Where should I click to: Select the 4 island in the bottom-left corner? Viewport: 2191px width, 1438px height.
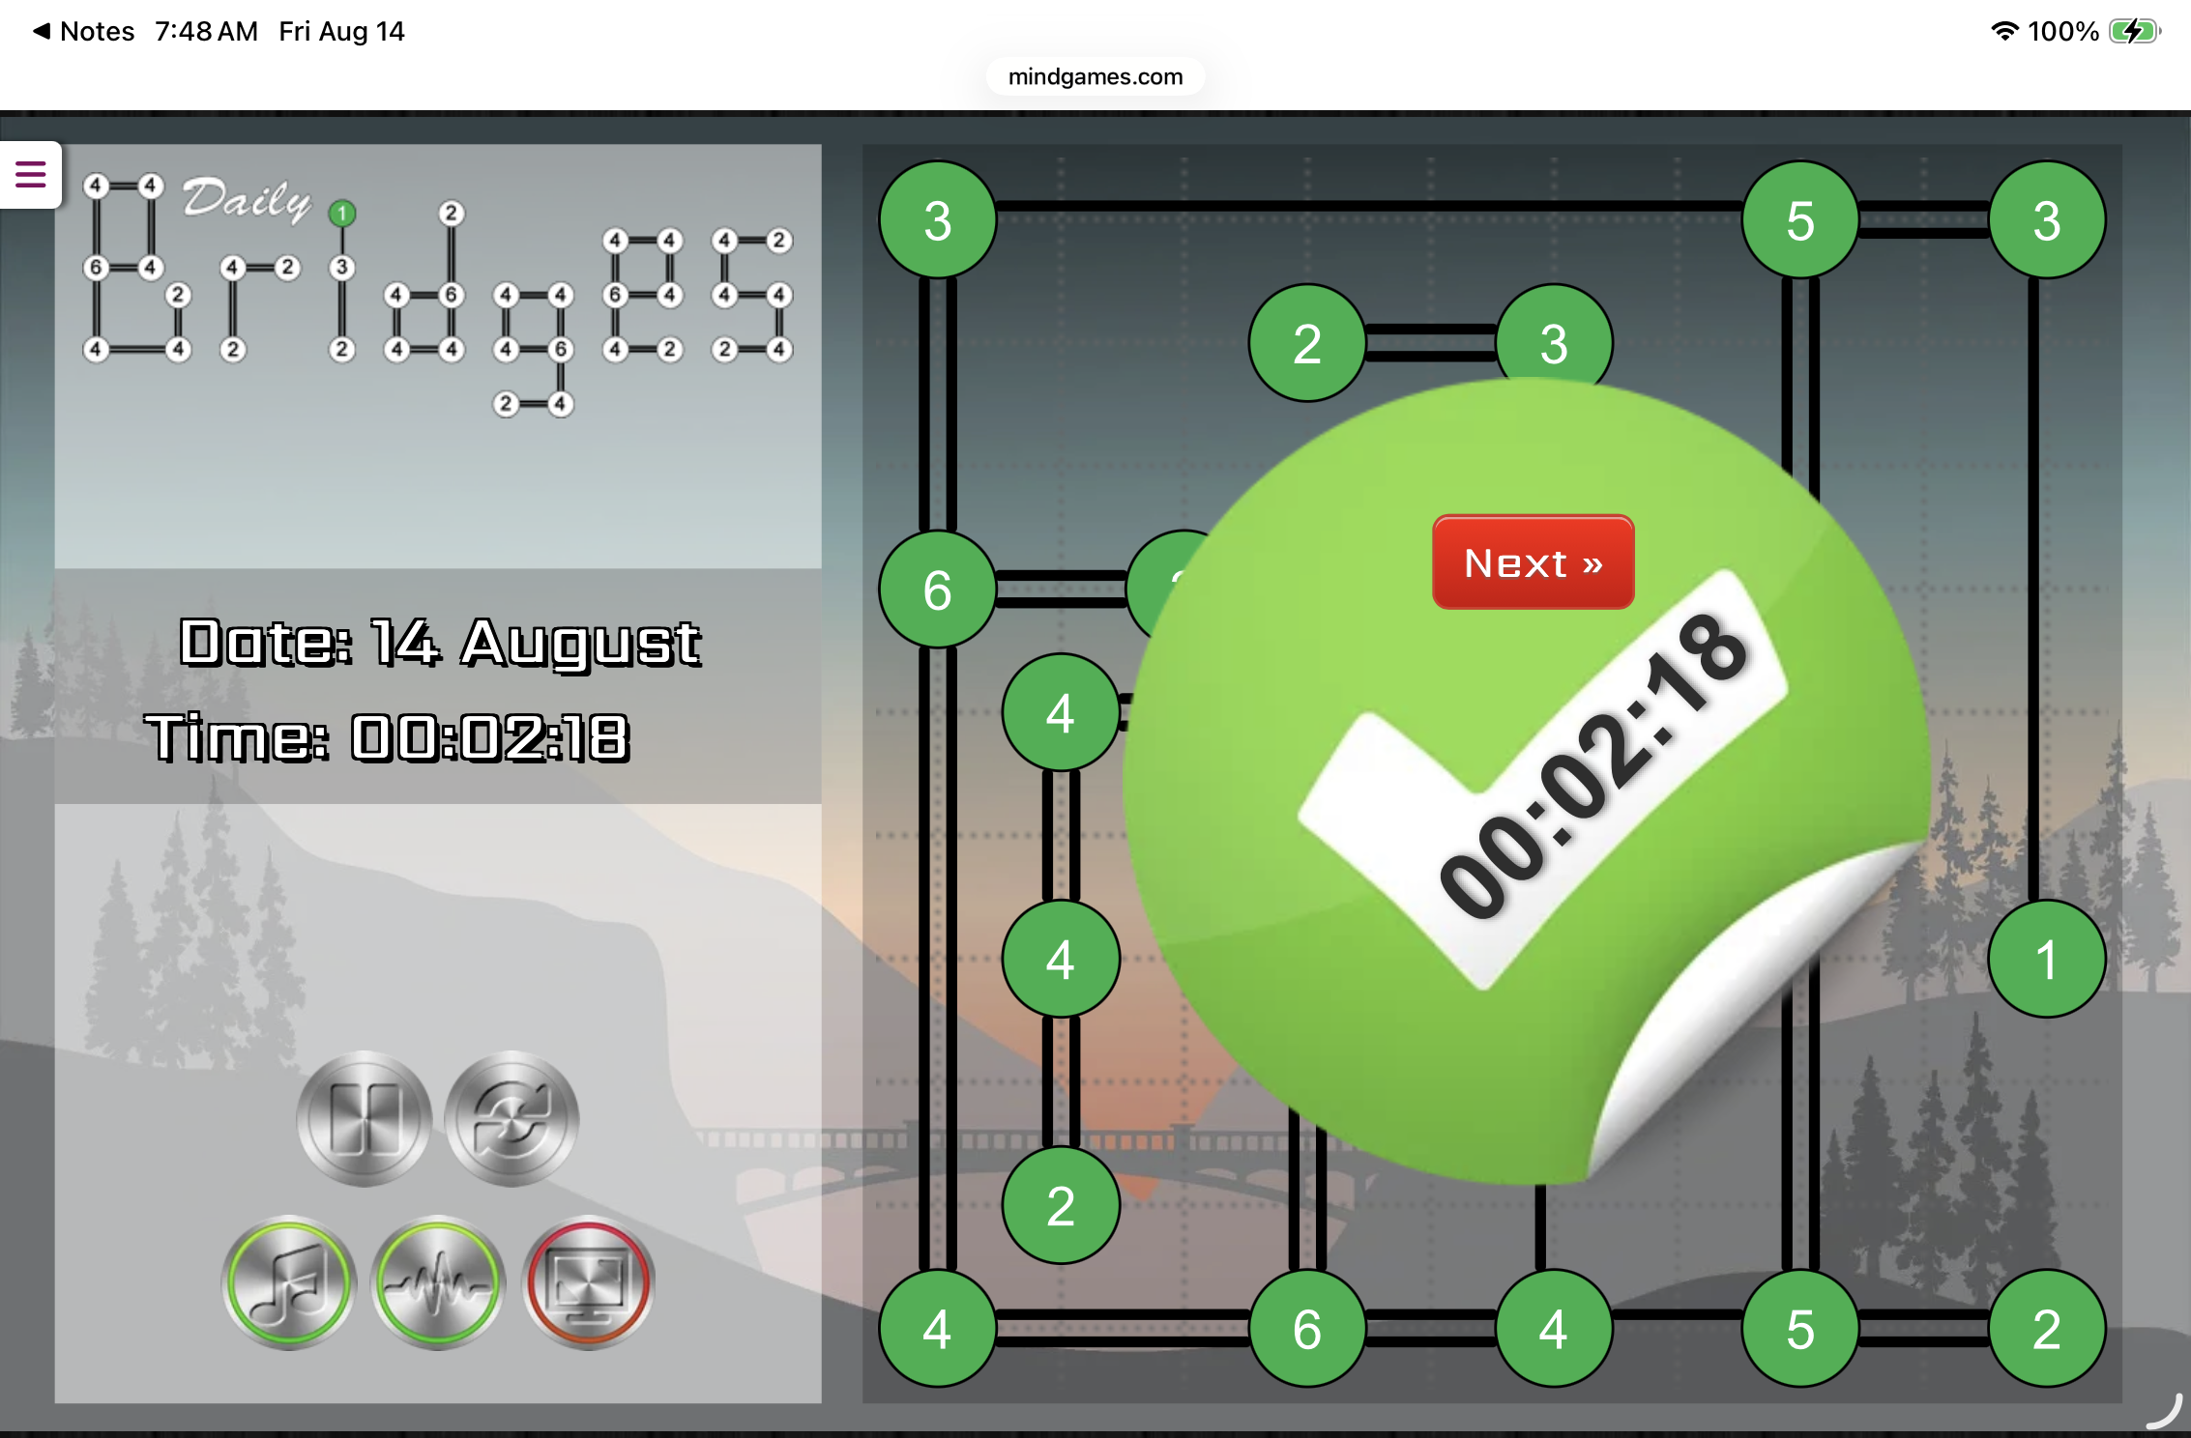[x=937, y=1328]
